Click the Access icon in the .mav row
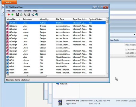Viewport: 136px width, 107px height. (x=7, y=51)
